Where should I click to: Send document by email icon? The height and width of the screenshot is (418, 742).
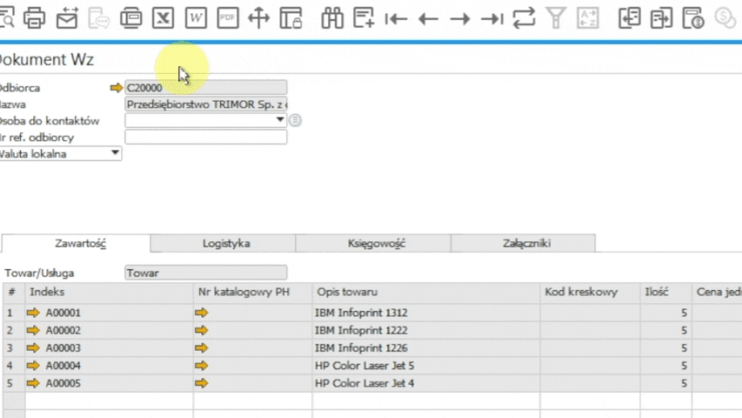coord(67,18)
